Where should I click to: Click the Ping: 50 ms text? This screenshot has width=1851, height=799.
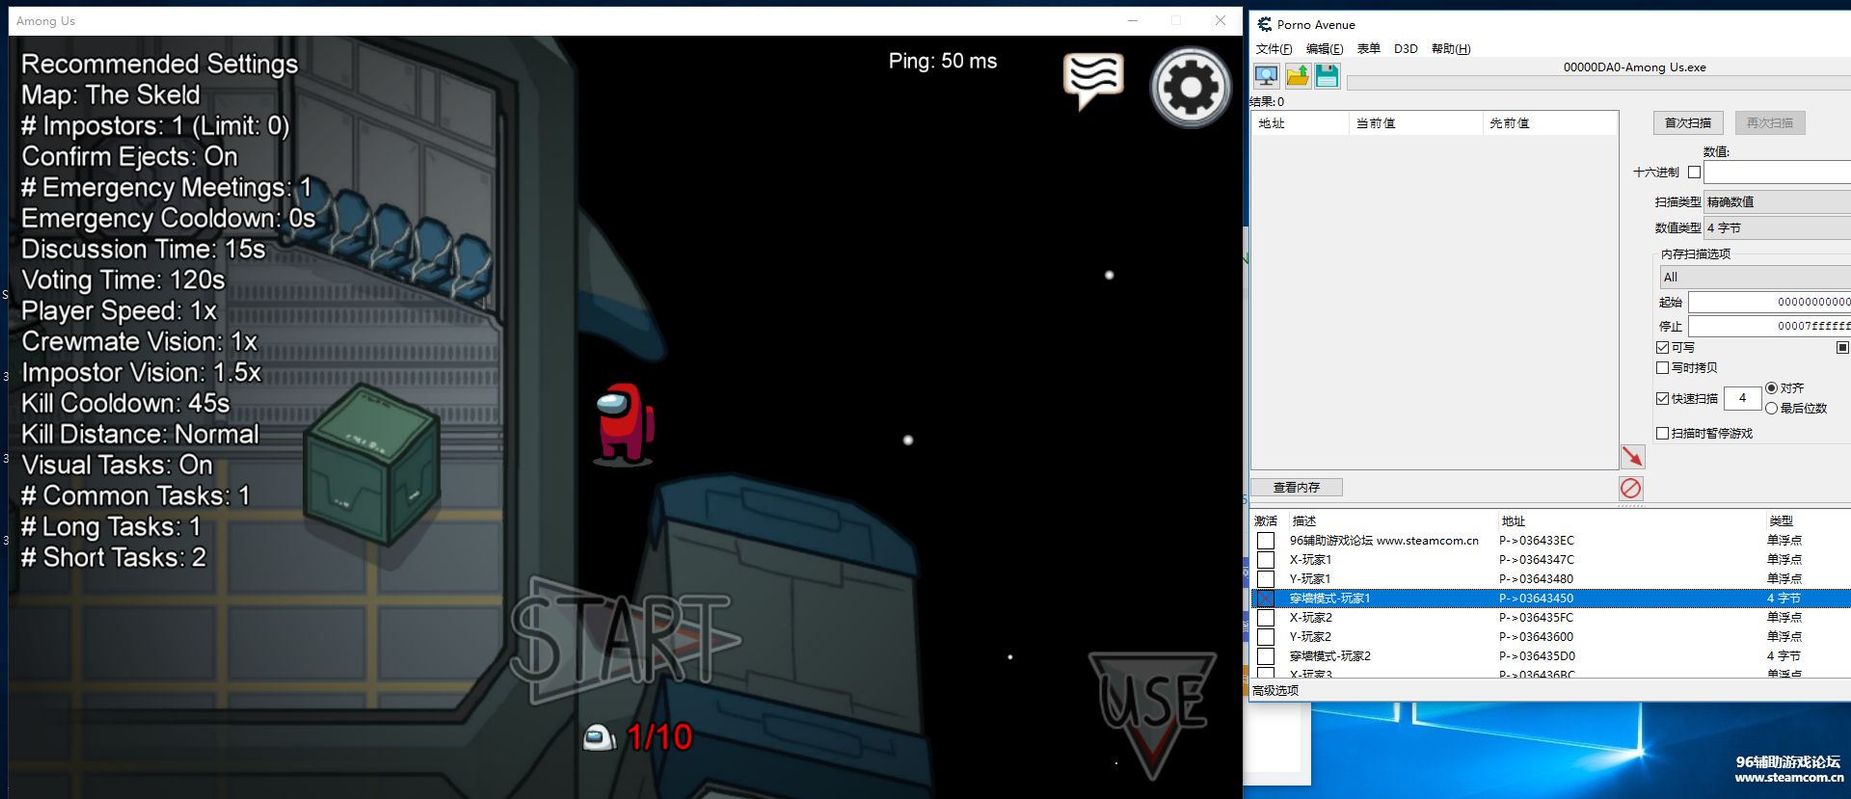pyautogui.click(x=943, y=62)
